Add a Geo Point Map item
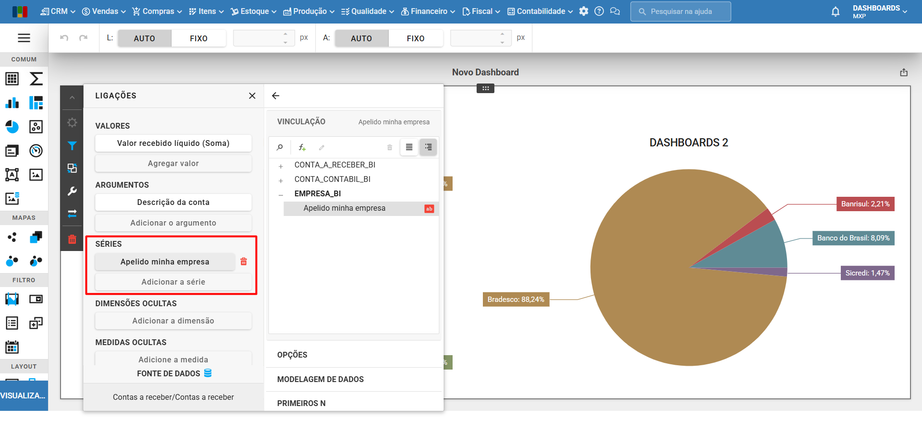The width and height of the screenshot is (922, 431). (x=12, y=237)
